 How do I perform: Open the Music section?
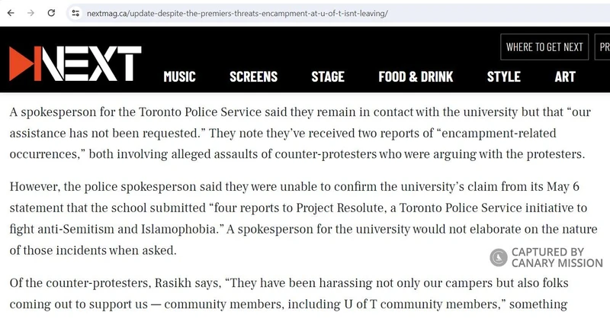(179, 77)
